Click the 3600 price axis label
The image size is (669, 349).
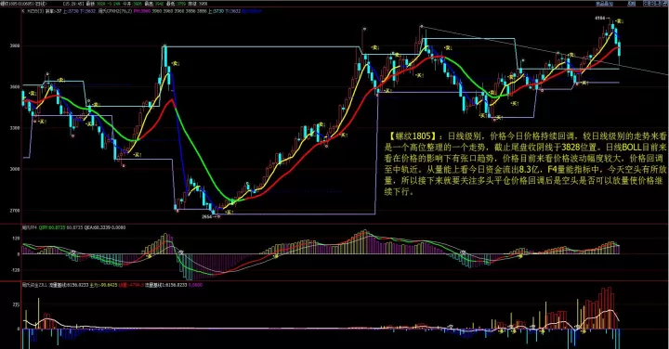[15, 86]
